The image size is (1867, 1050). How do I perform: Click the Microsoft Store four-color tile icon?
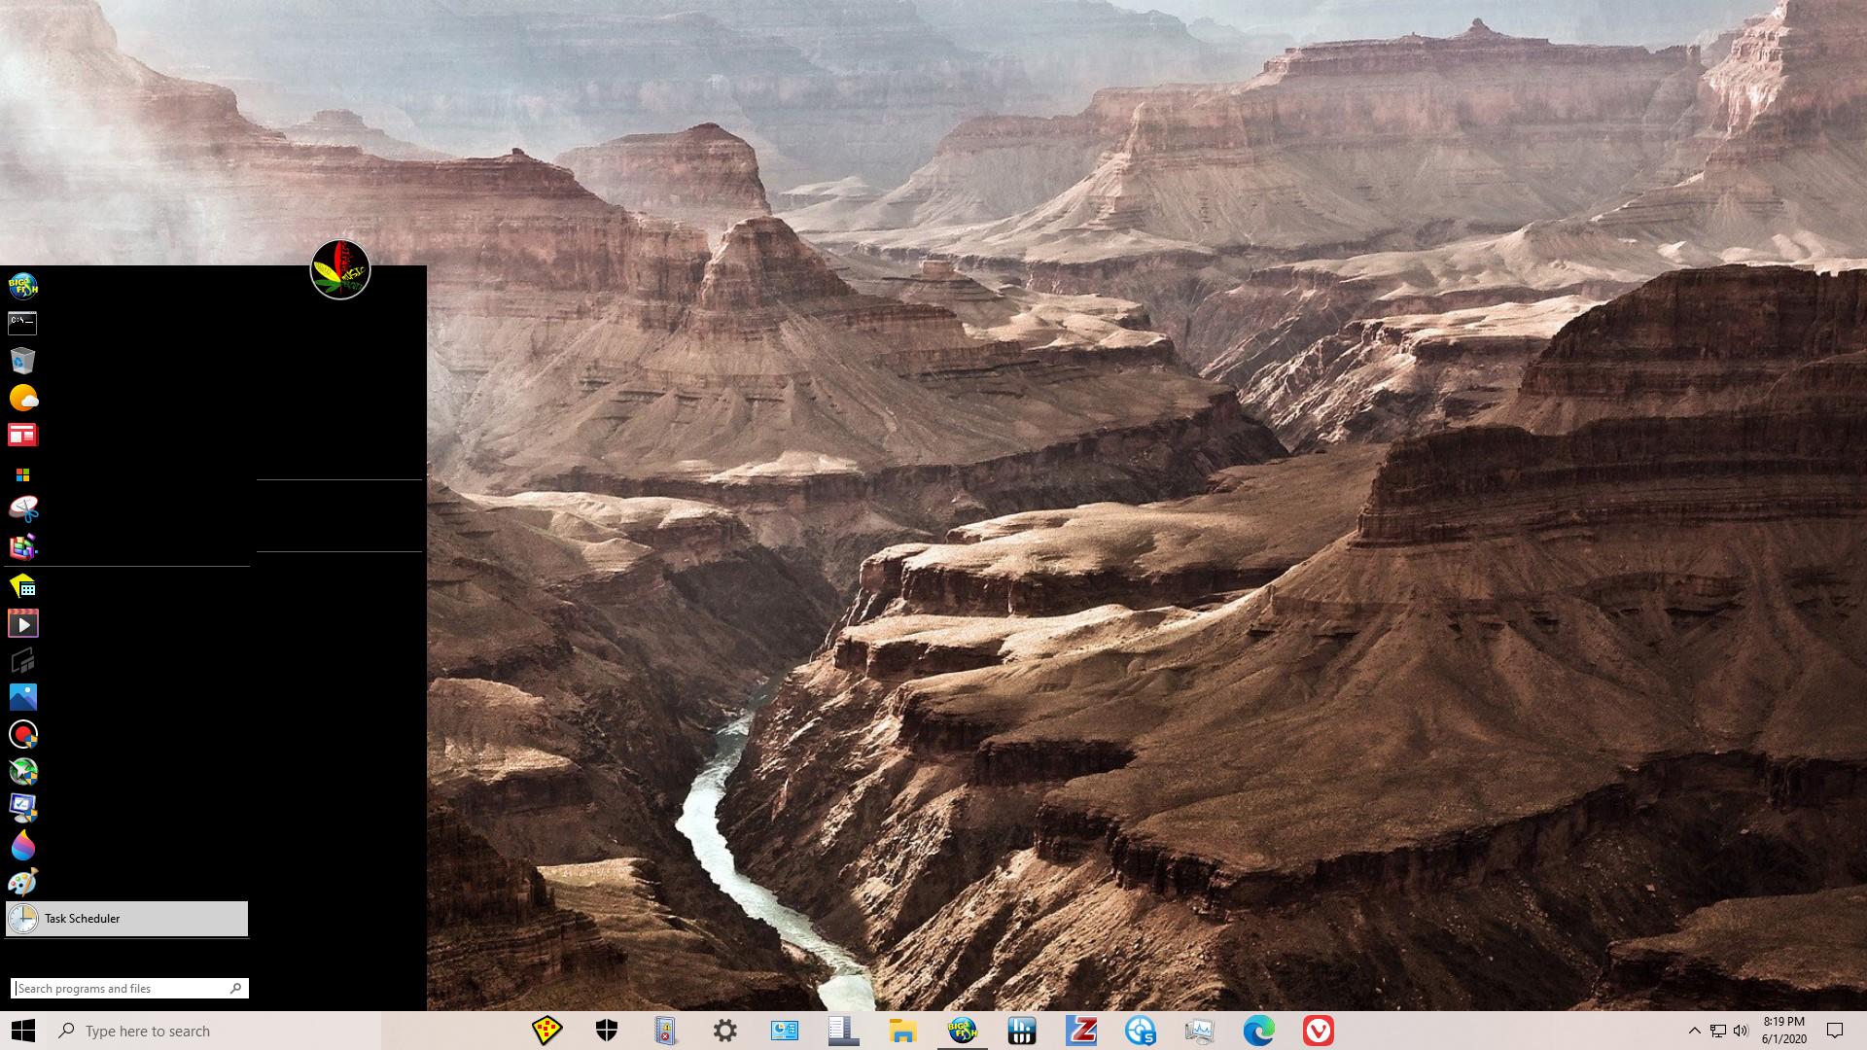22,474
